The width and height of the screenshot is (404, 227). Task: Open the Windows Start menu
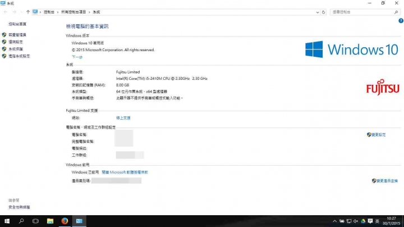pos(7,221)
